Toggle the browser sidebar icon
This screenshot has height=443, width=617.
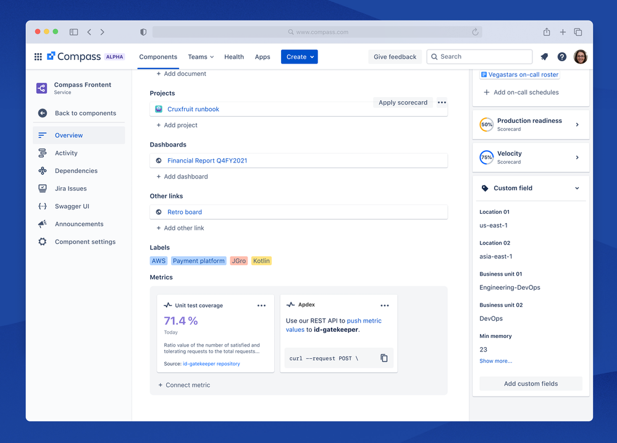[x=73, y=32]
